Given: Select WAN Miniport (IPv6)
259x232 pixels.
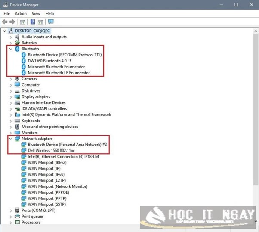Looking at the screenshot, I should click(x=46, y=174).
